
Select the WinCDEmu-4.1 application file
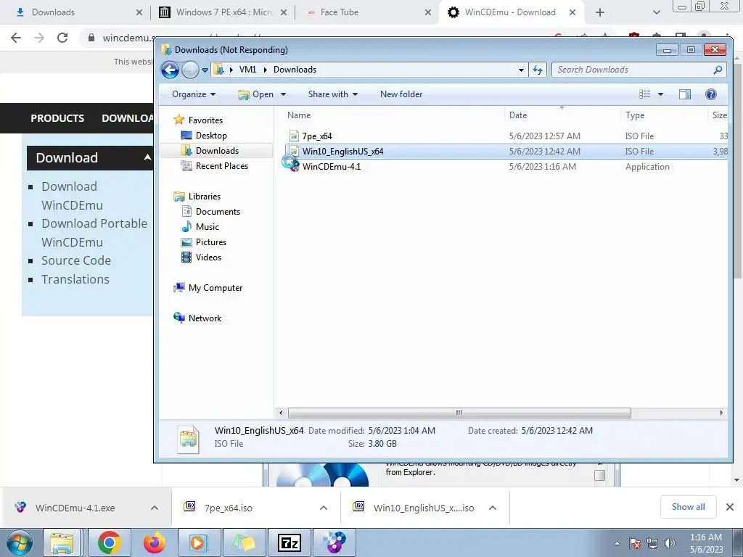point(331,167)
